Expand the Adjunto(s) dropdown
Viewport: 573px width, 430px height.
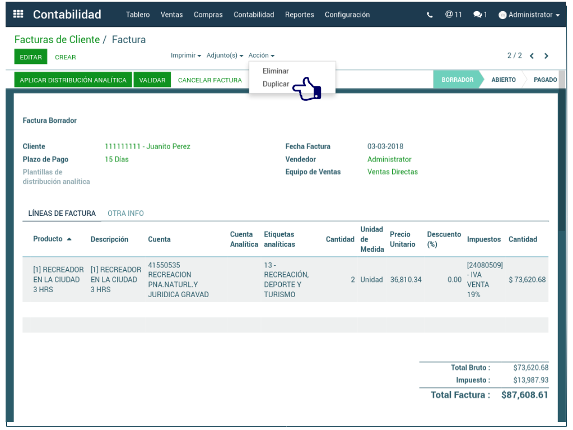coord(225,56)
